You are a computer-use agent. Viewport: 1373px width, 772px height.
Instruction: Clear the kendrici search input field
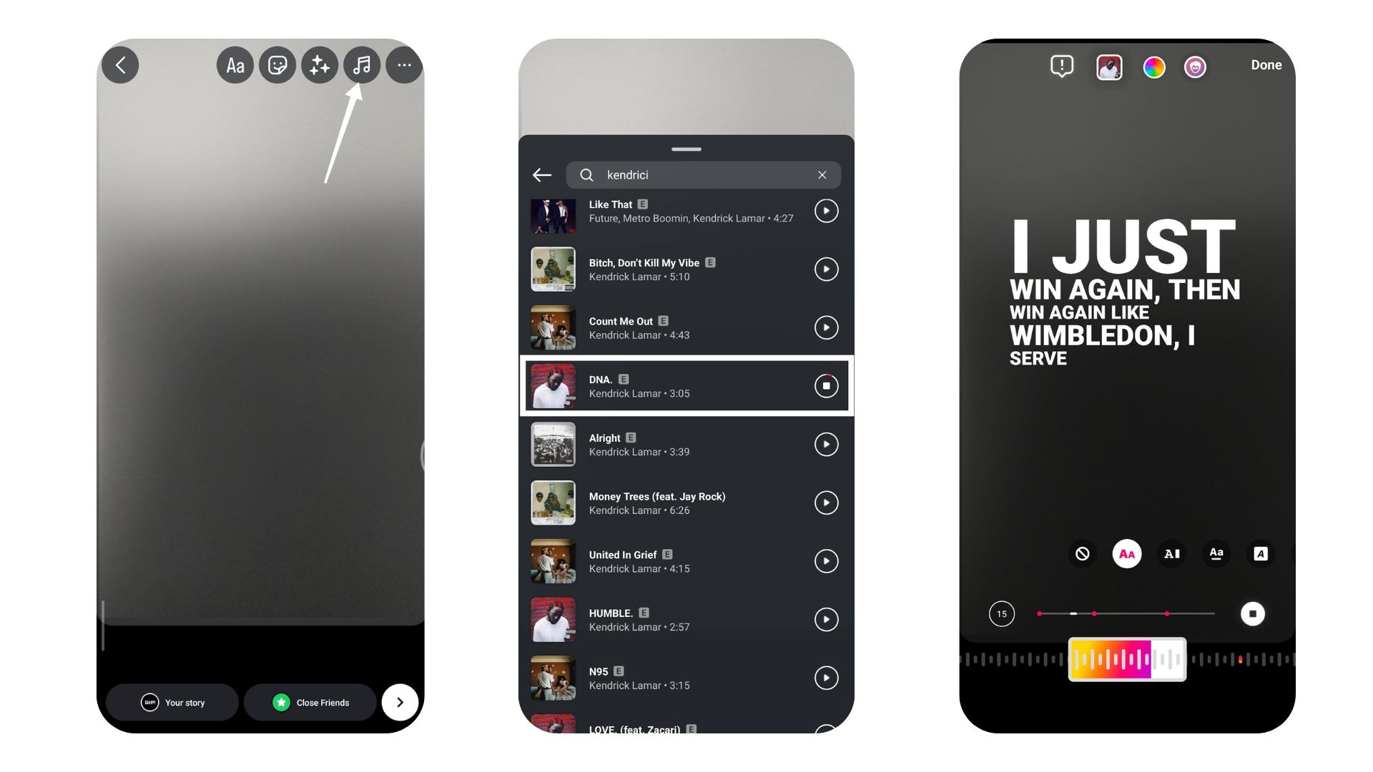[x=820, y=174]
